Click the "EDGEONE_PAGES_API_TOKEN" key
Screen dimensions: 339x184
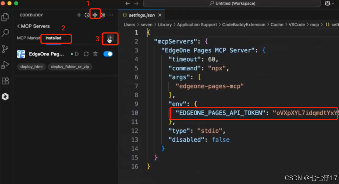(x=220, y=113)
